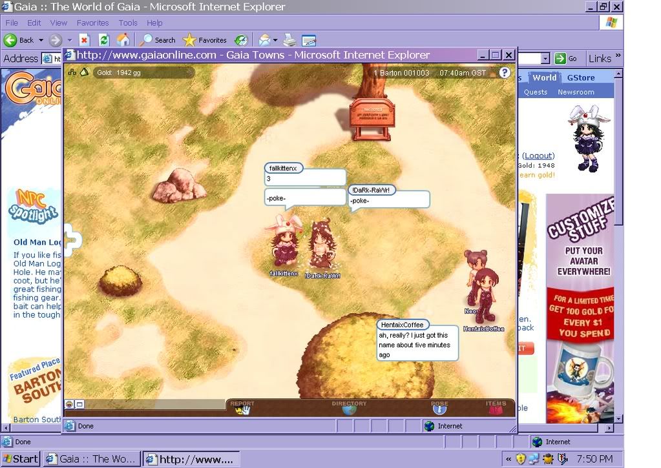Open the Tools menu
This screenshot has width=661, height=468.
click(128, 23)
